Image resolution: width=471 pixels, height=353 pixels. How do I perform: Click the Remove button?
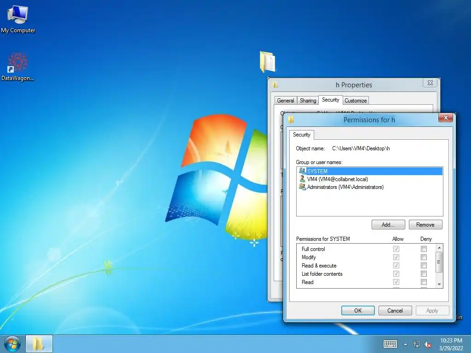coord(425,224)
